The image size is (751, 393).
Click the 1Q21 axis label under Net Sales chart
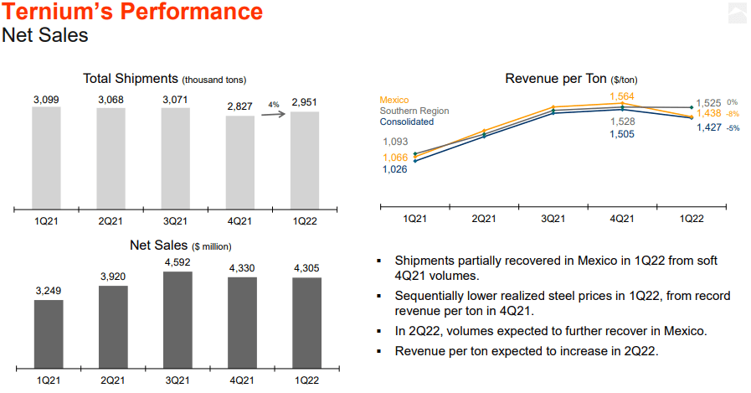[49, 380]
